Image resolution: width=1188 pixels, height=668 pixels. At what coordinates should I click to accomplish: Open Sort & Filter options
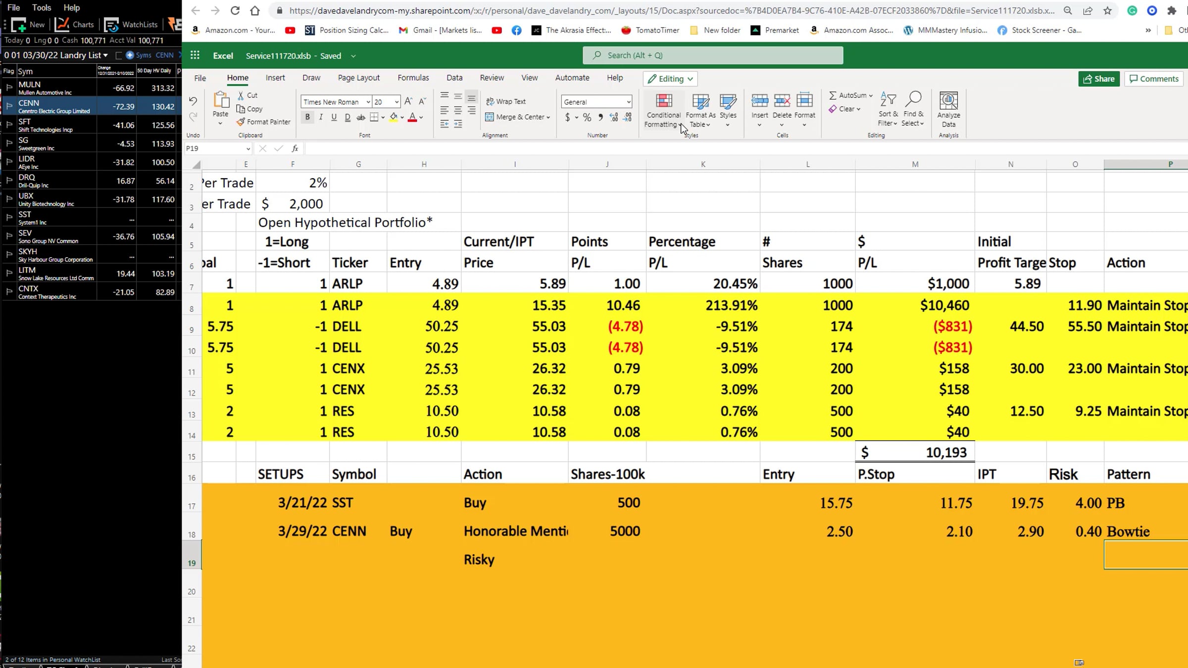pos(888,109)
